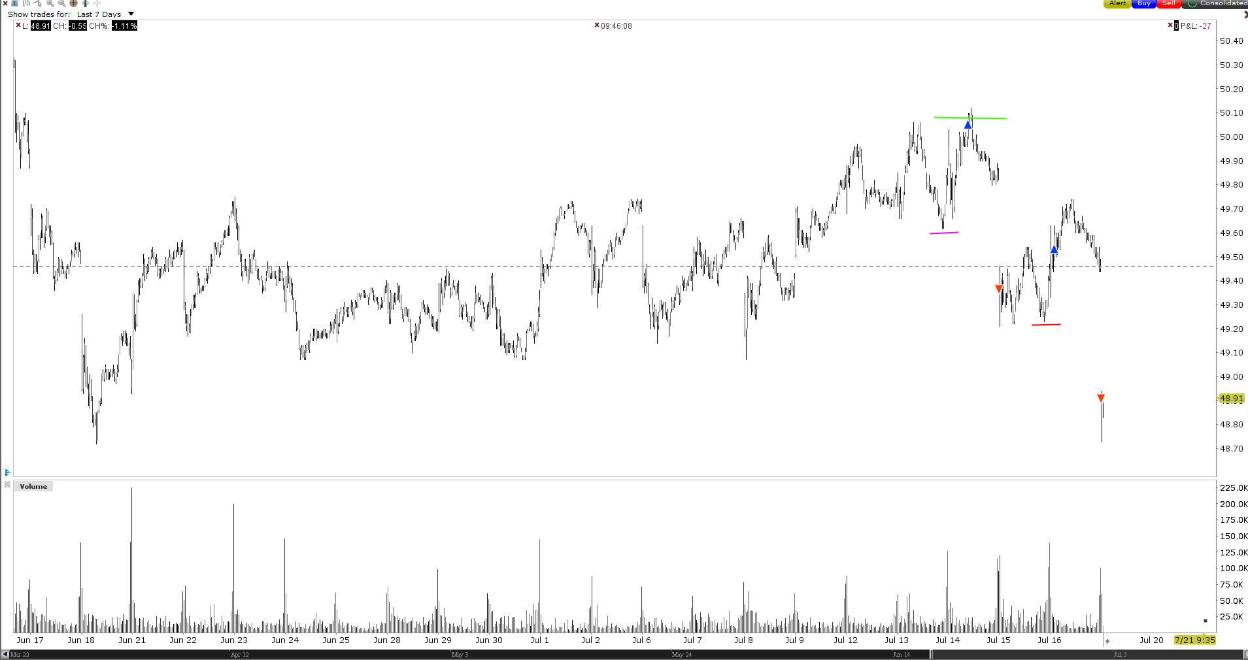
Task: Open the Show trades for dropdown
Action: (105, 14)
